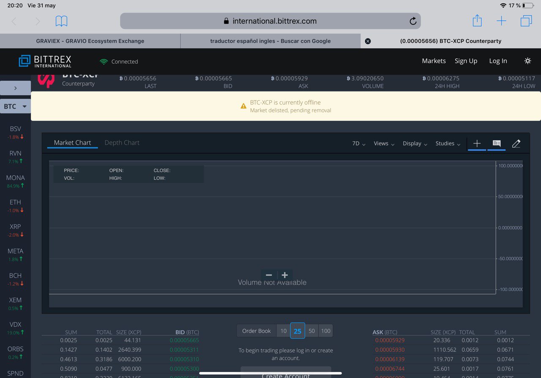Click the LAST price 0.00005656

(138, 79)
